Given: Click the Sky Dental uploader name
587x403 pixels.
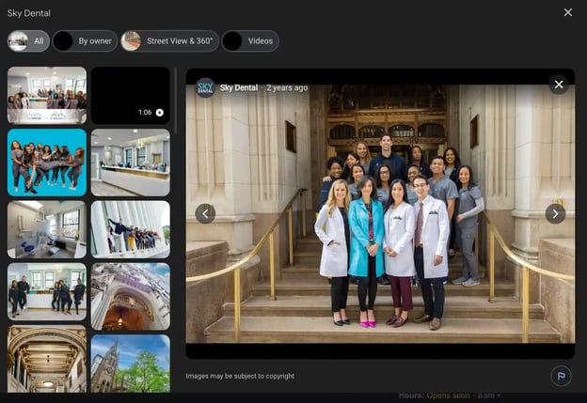Looking at the screenshot, I should tap(240, 87).
